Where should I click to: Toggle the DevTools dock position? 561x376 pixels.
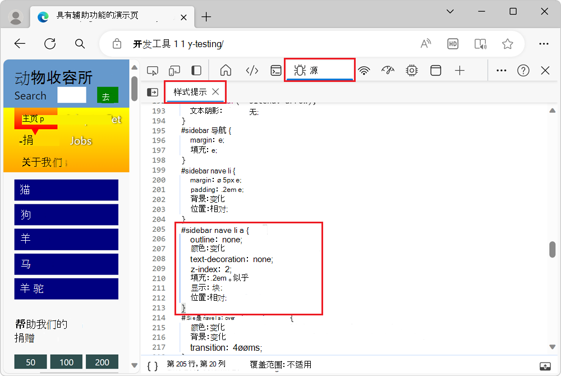(x=196, y=70)
